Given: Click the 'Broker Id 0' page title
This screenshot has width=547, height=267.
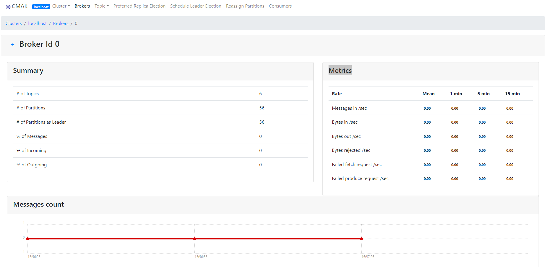Looking at the screenshot, I should click(40, 44).
